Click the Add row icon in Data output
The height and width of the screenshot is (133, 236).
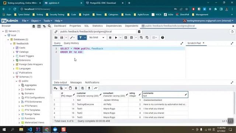(56, 88)
